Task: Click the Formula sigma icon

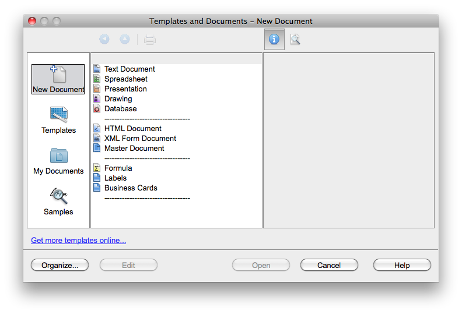Action: coord(97,168)
